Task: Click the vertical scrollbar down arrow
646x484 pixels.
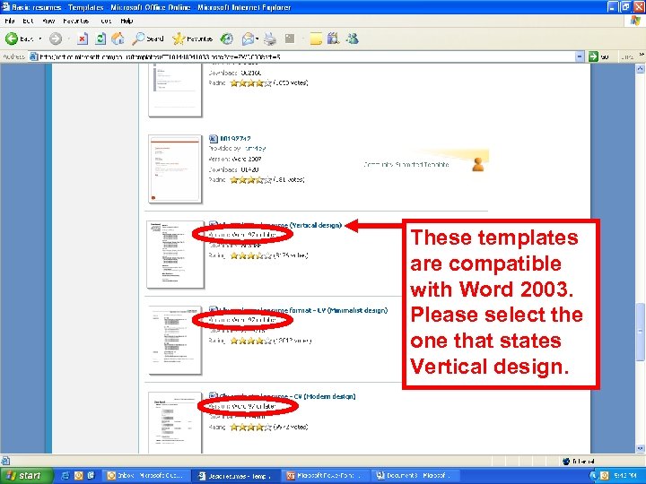Action: pos(641,448)
